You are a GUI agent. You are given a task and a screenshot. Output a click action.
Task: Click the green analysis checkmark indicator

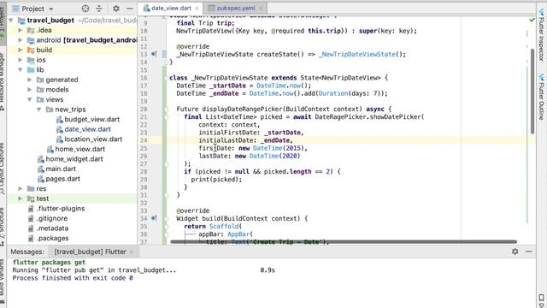click(x=532, y=20)
